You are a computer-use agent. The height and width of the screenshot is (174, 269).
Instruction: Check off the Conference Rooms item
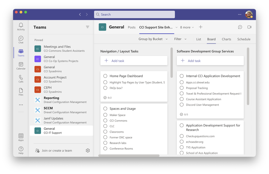tap(105, 148)
